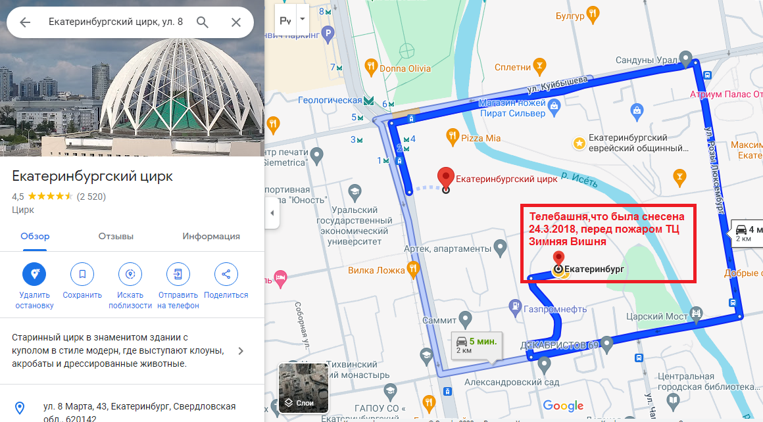The width and height of the screenshot is (763, 422).
Task: Click the back arrow in search box
Action: tap(25, 22)
